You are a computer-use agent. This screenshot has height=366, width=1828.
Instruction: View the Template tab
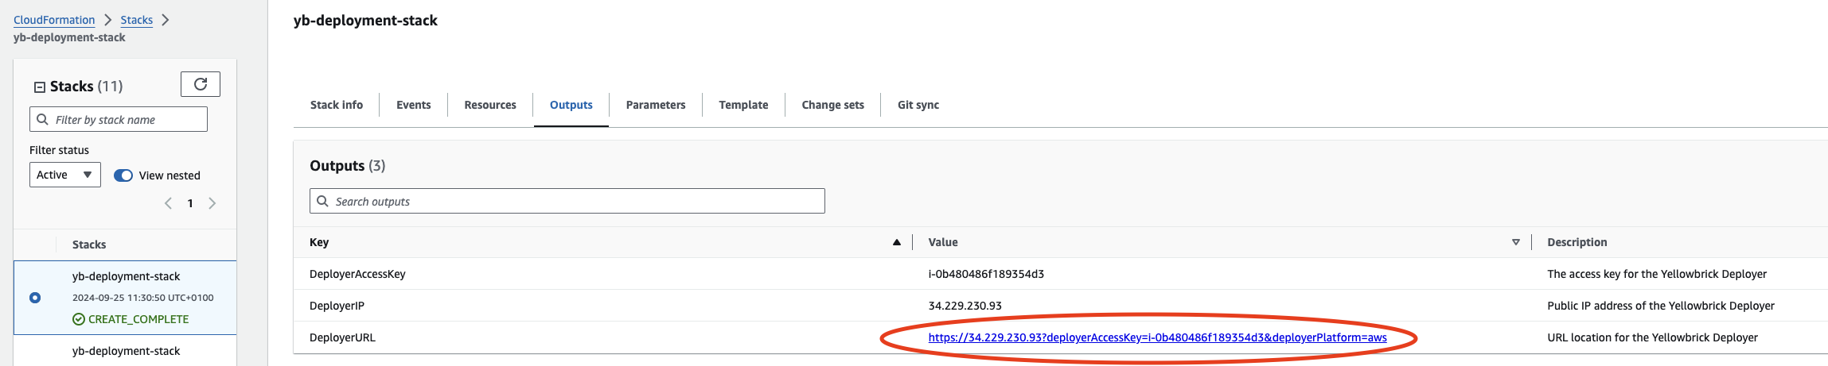(743, 105)
